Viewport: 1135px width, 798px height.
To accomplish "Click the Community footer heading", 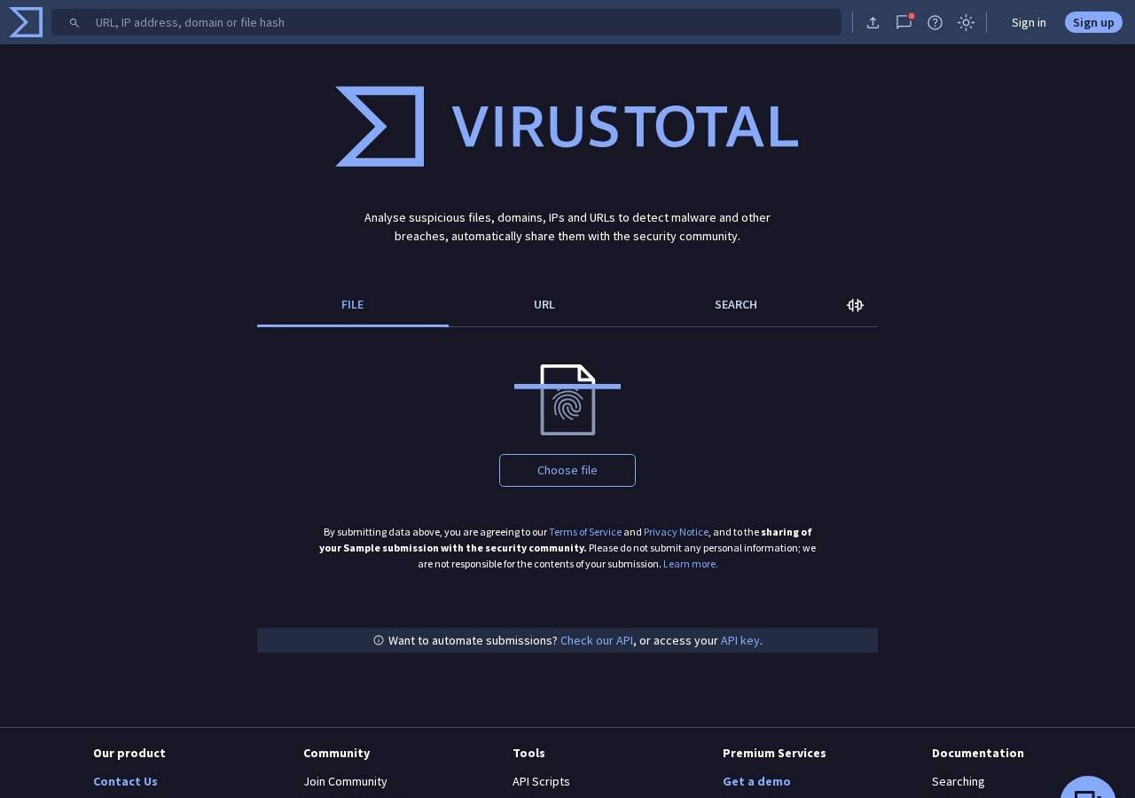I will (336, 753).
